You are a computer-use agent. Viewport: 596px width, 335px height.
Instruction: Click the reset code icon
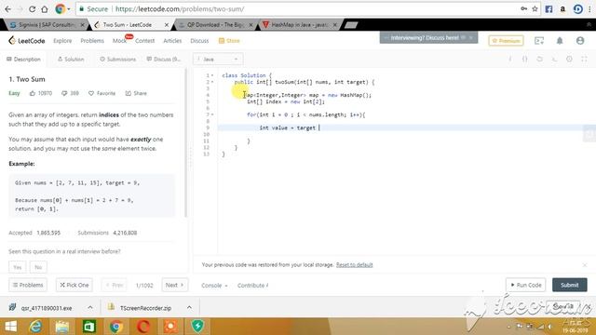click(540, 59)
